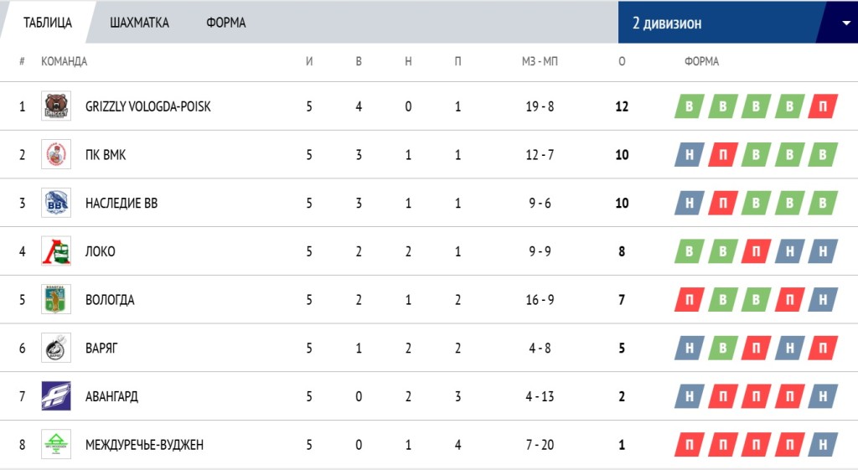Open the GRIZZLY VOLOGDA-POISK team link
858x470 pixels.
point(147,106)
